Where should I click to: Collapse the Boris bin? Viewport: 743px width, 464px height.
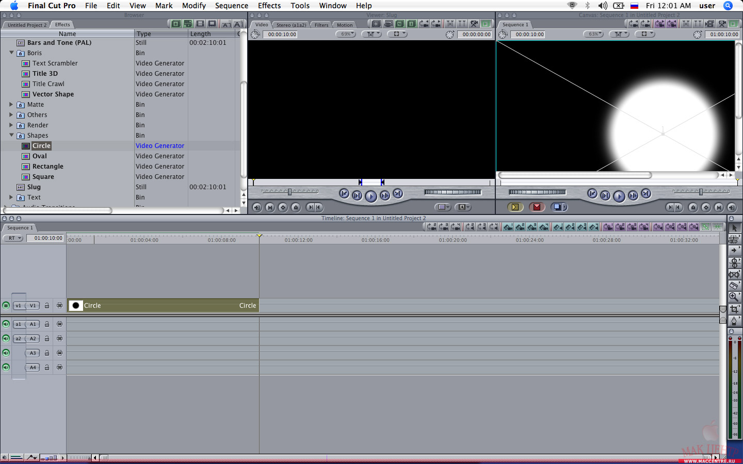click(11, 53)
